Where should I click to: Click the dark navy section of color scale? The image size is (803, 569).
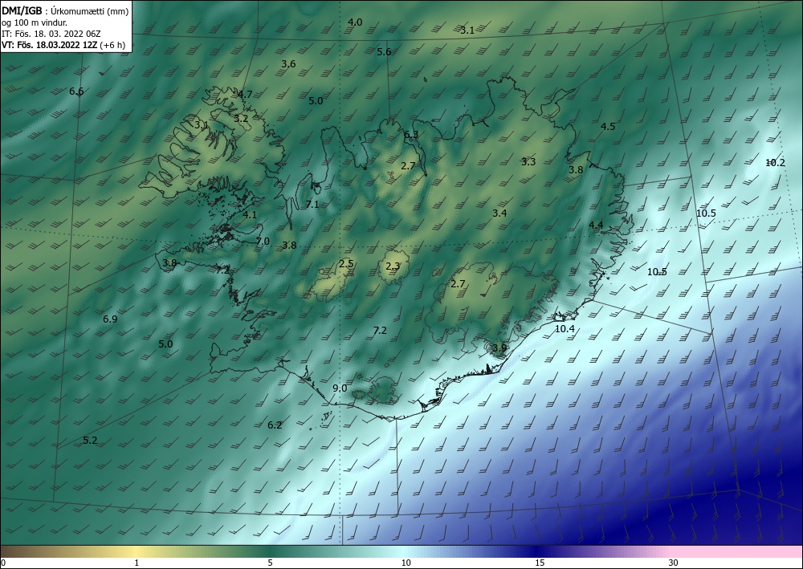pos(538,551)
